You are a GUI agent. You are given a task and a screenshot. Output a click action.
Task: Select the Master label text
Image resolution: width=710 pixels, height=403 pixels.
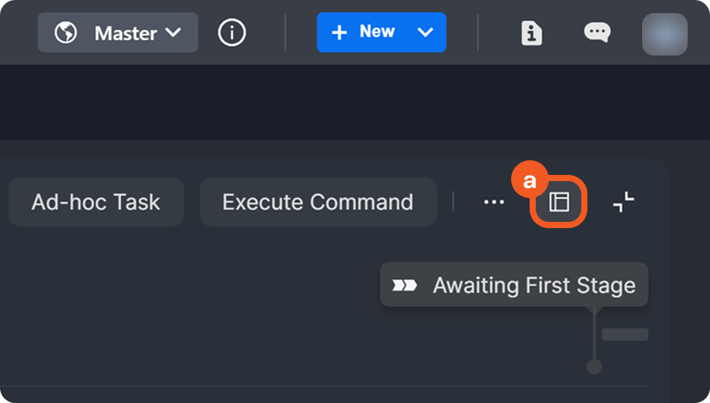pos(126,33)
